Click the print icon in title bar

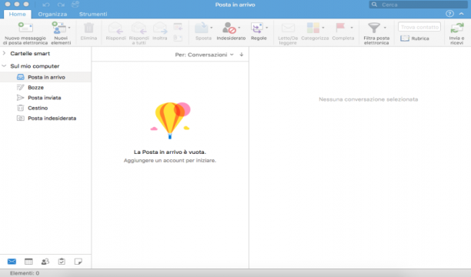point(75,4)
